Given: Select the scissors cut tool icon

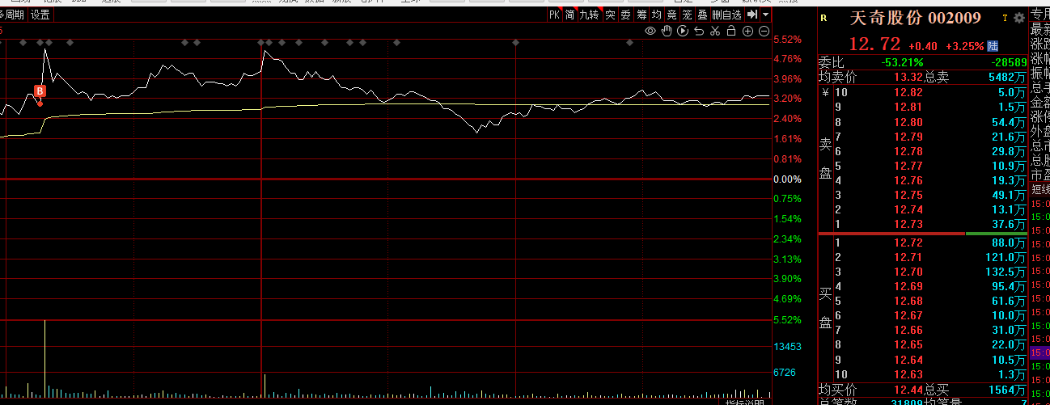Looking at the screenshot, I should coord(714,31).
